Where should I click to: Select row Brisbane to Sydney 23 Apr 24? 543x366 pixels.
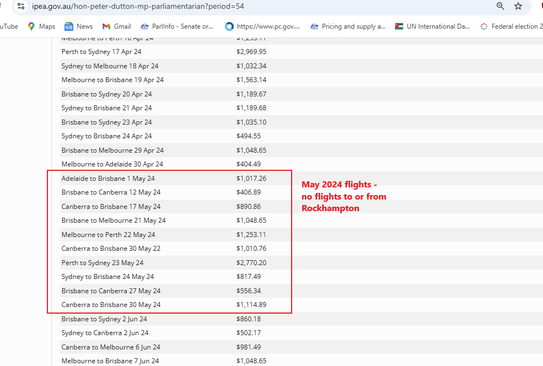point(302,122)
